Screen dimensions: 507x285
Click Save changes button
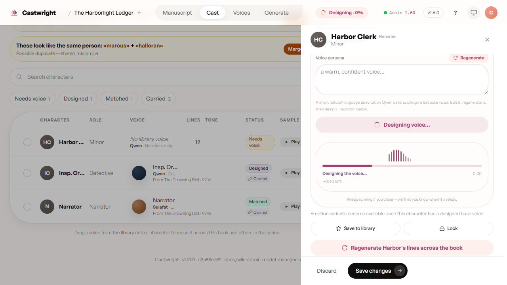pos(377,271)
